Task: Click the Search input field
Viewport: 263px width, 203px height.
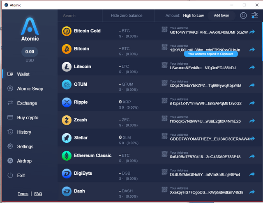Action: [x=80, y=16]
